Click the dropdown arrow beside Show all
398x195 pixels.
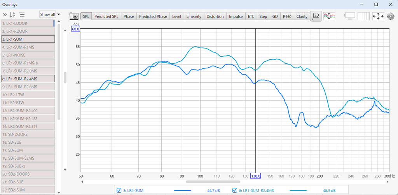pos(59,14)
